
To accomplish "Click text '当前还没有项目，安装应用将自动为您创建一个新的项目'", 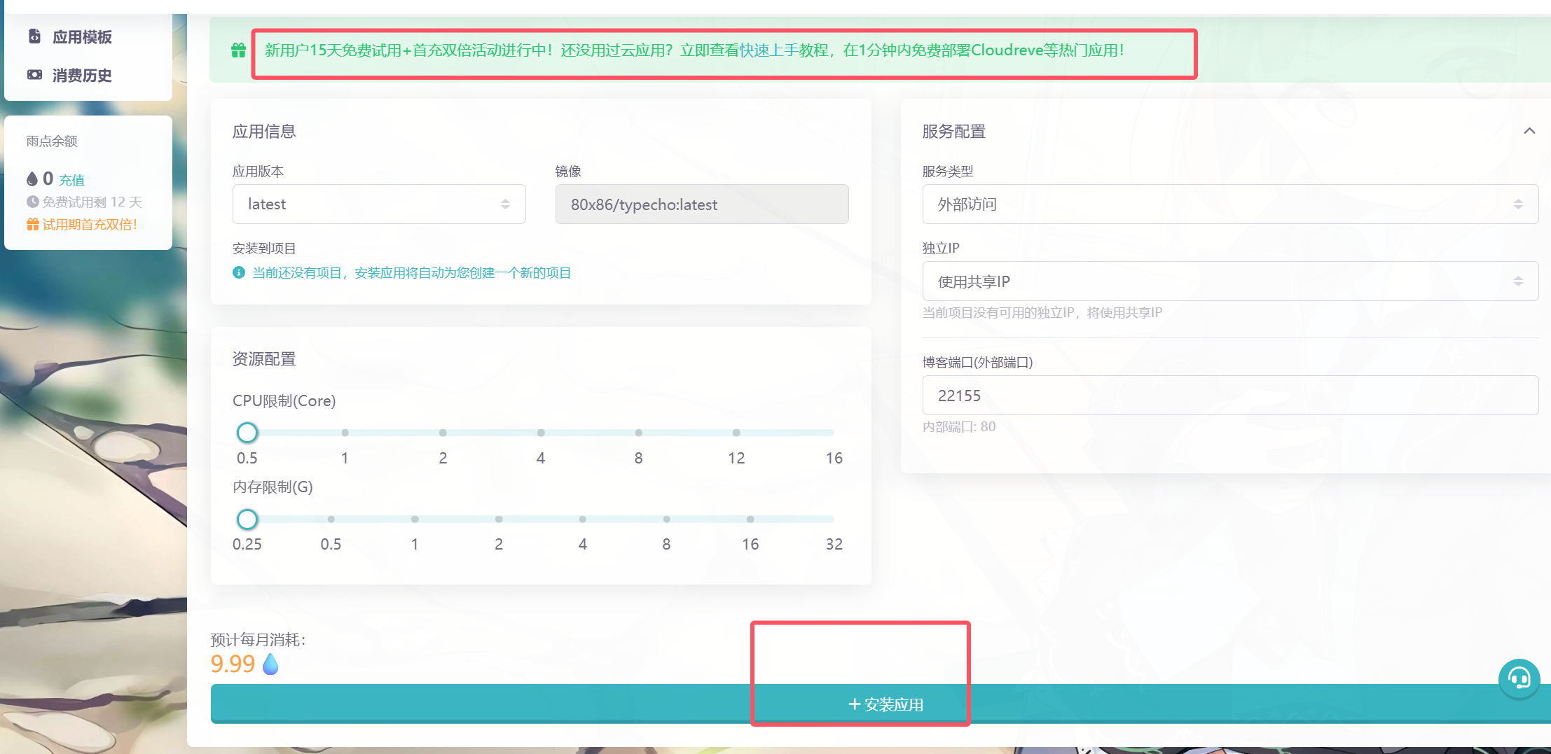I will (x=411, y=272).
